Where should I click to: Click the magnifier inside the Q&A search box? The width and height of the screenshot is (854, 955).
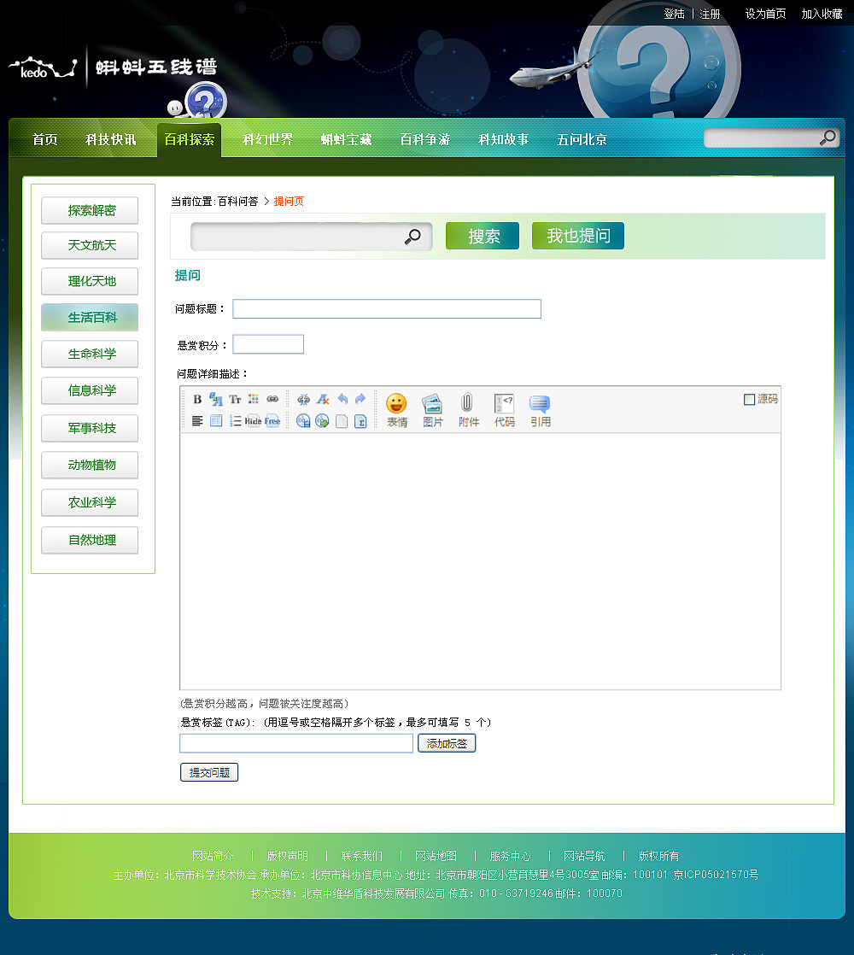coord(412,237)
